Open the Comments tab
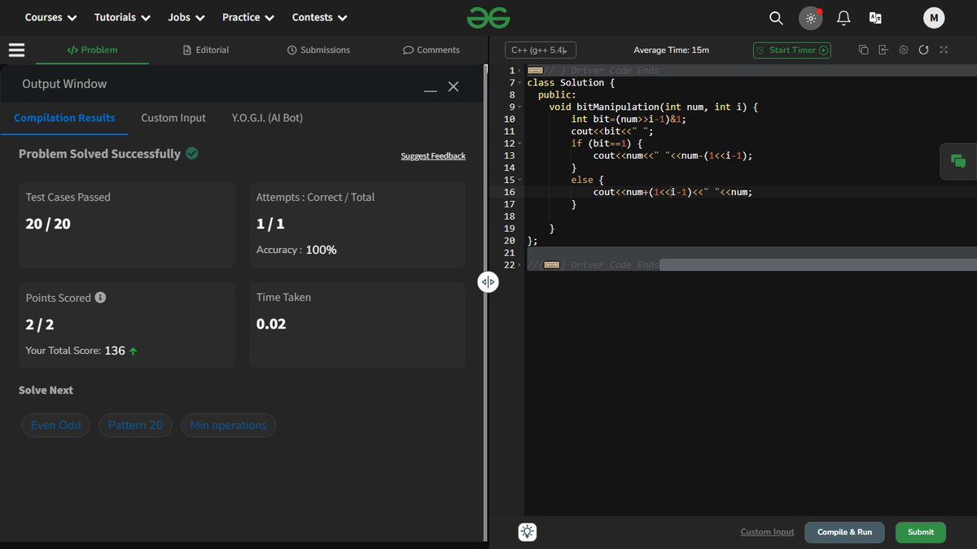Screen dimensions: 977x549 (431, 50)
